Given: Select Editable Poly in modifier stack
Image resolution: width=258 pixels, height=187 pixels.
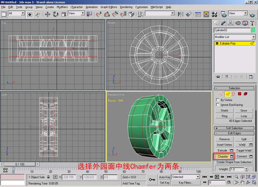Looking at the screenshot, I should 235,43.
